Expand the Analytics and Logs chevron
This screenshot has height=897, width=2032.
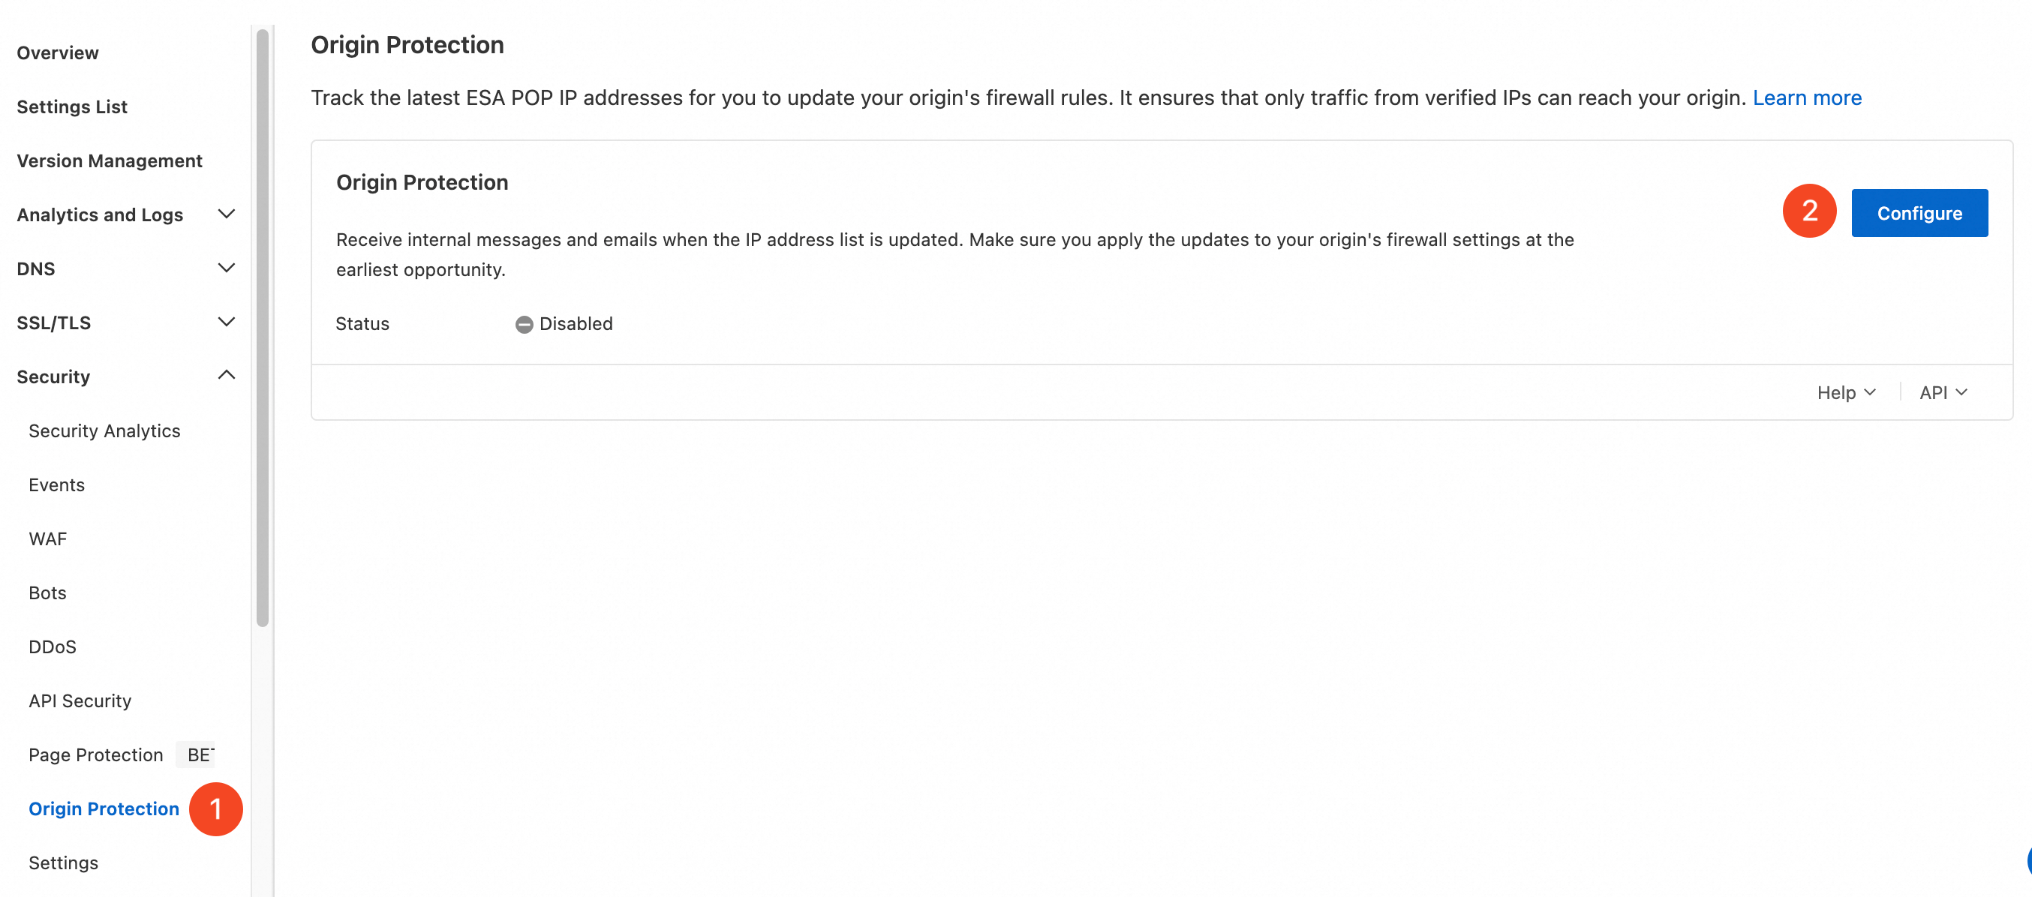pos(227,214)
